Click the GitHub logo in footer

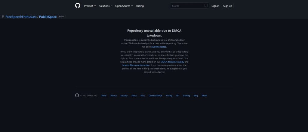point(77,95)
